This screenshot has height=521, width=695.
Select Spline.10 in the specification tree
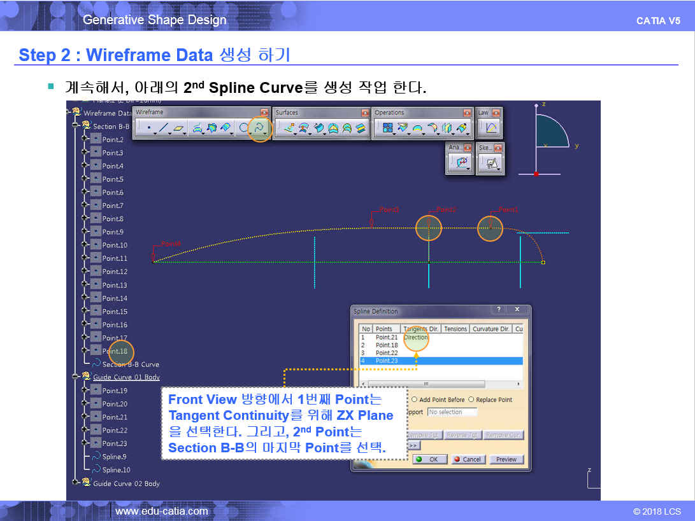coord(115,469)
